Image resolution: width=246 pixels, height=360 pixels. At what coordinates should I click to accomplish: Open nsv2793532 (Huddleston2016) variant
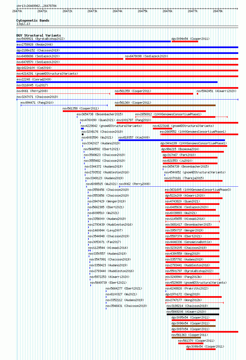click(x=107, y=172)
